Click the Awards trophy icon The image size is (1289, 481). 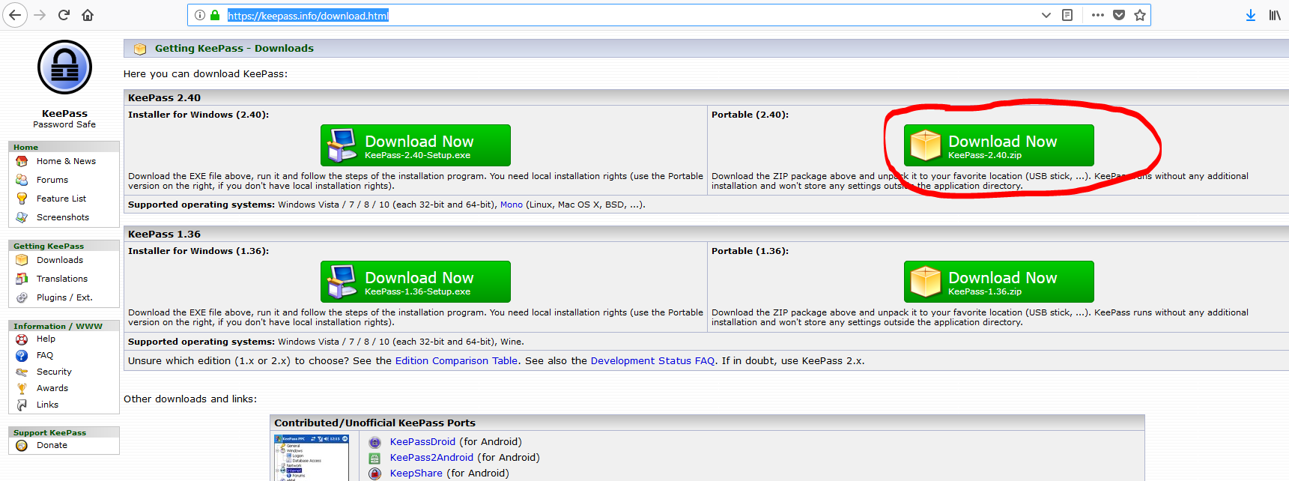(22, 388)
